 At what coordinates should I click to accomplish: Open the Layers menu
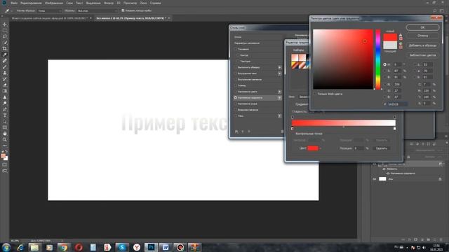tap(69, 3)
